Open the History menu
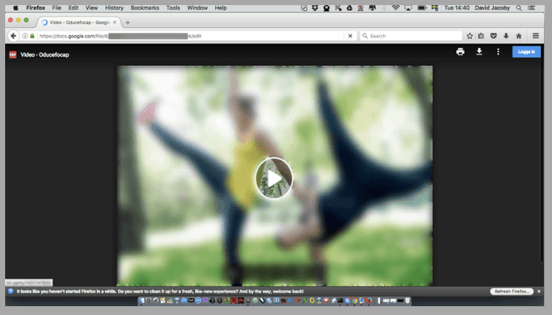Screen dimensions: 552x315 point(114,7)
